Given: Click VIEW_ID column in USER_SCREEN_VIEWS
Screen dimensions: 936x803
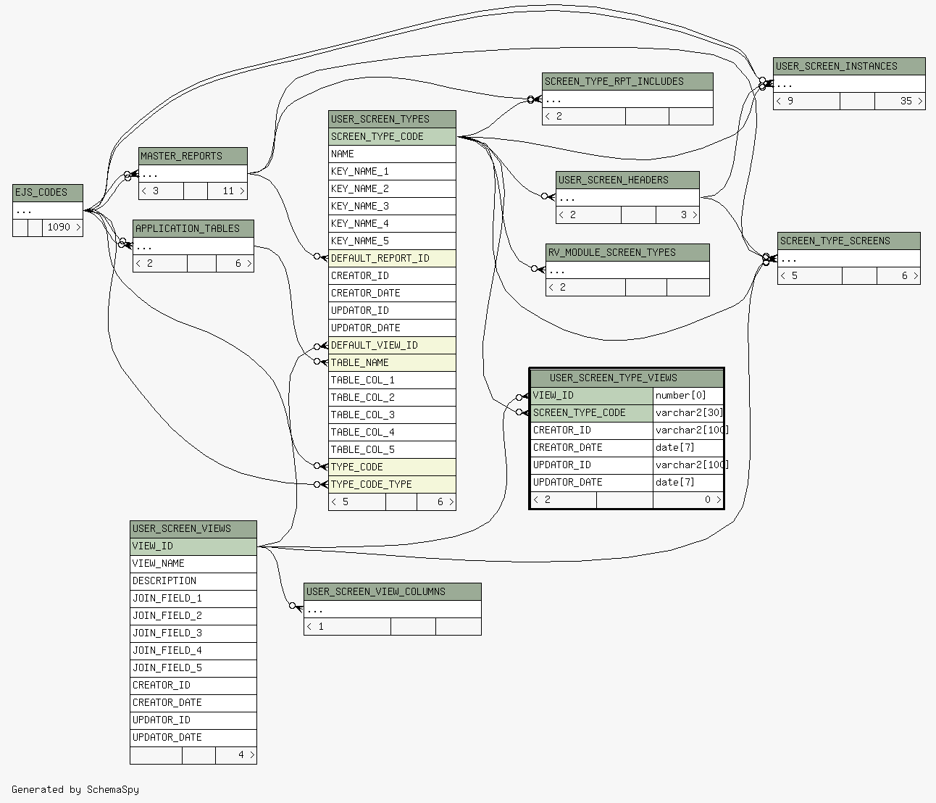Looking at the screenshot, I should coord(193,546).
